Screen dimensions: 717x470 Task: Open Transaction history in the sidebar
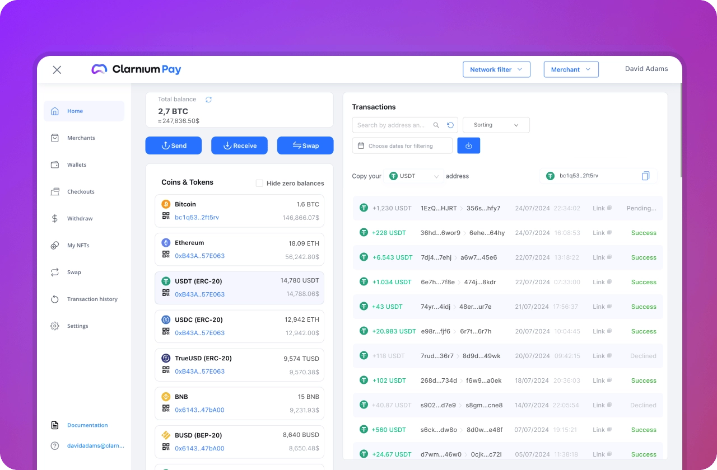coord(92,299)
